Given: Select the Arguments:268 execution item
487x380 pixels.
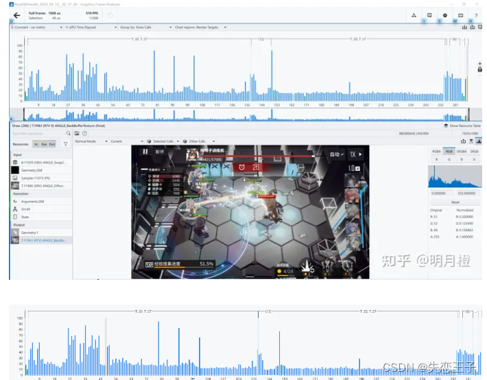Looking at the screenshot, I should point(41,202).
